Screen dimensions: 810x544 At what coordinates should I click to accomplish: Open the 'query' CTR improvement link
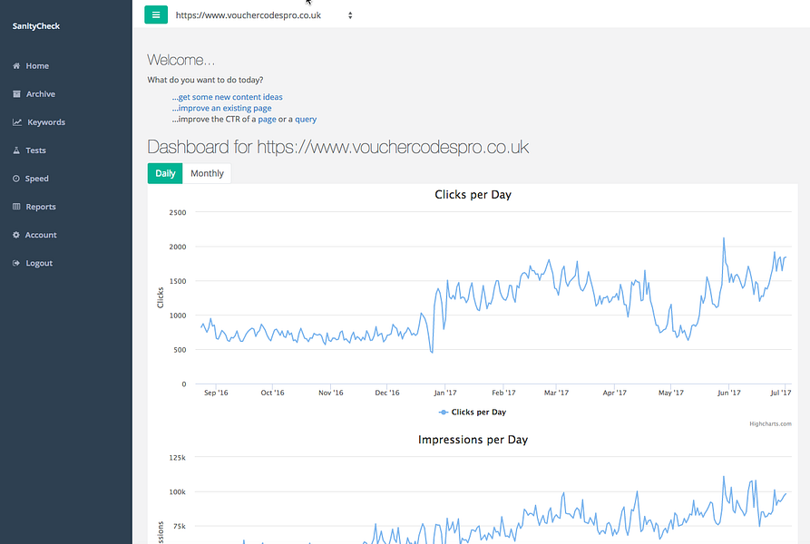[x=306, y=119]
